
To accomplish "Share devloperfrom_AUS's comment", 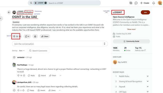I will click(x=52, y=90).
